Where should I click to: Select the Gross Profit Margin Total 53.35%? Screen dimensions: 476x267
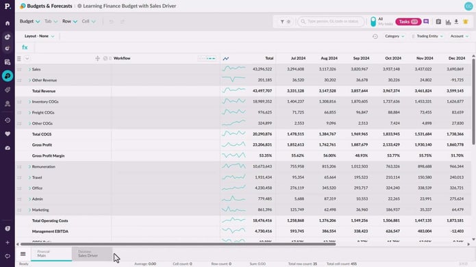coord(266,155)
